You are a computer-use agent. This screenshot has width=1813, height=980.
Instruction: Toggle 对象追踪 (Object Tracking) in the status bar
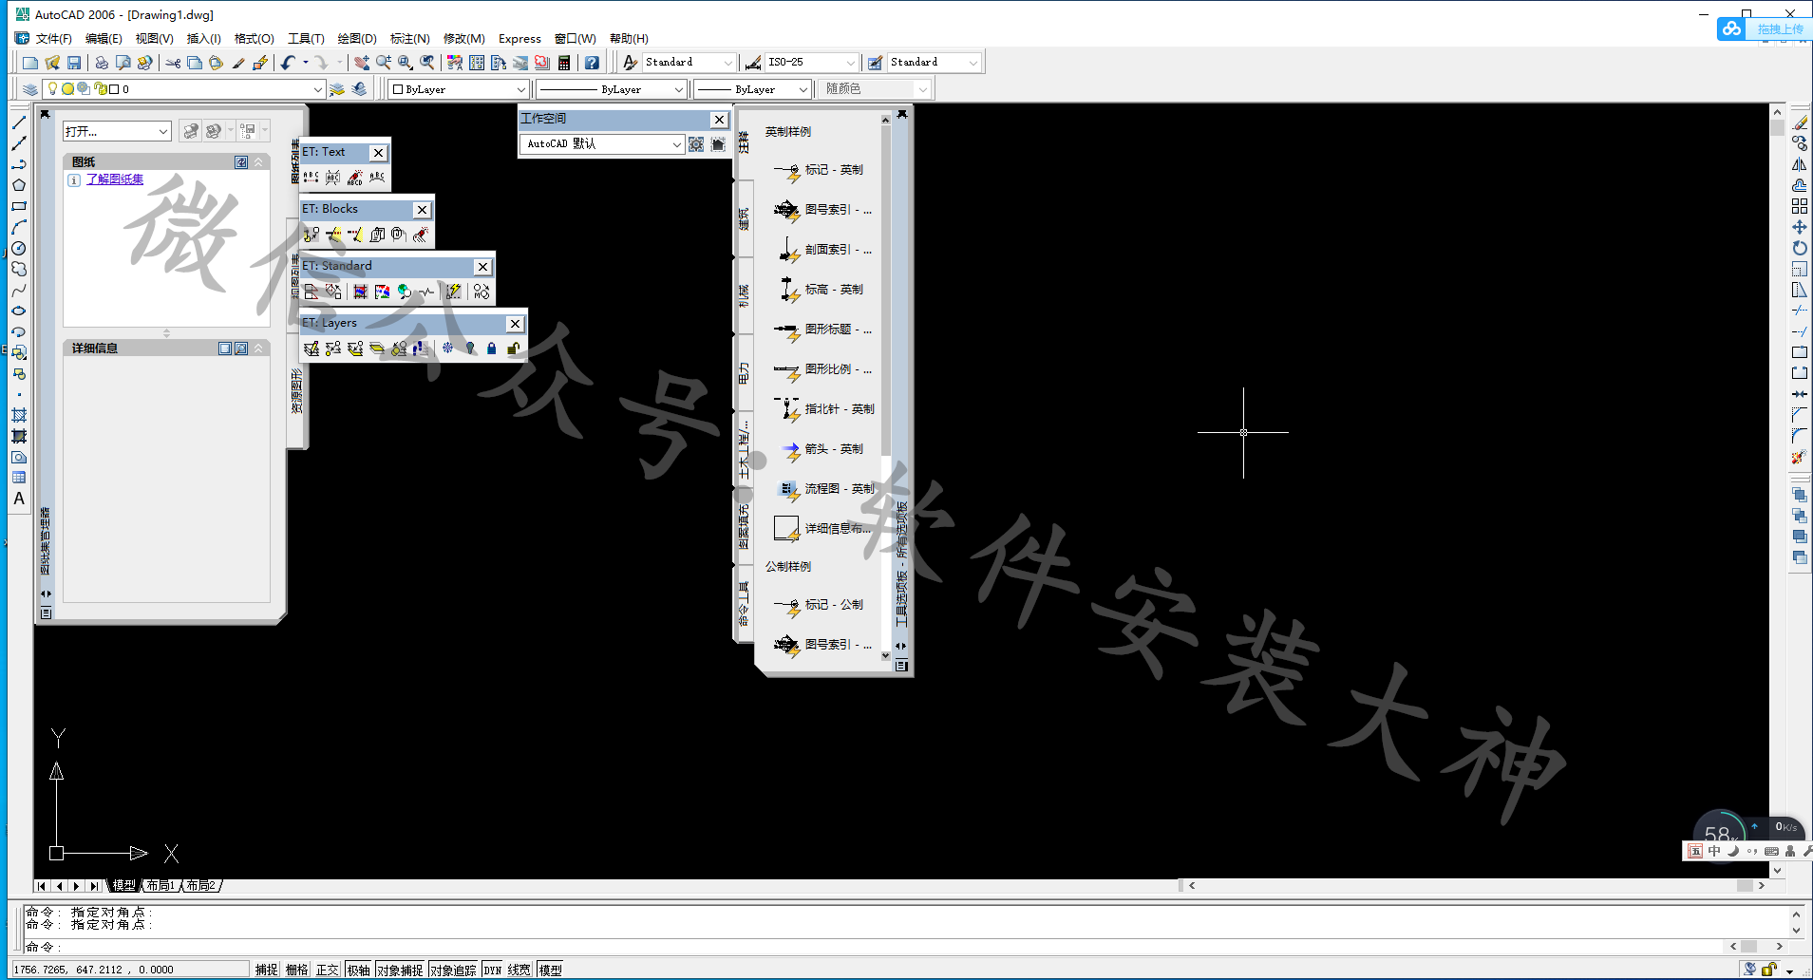453,970
